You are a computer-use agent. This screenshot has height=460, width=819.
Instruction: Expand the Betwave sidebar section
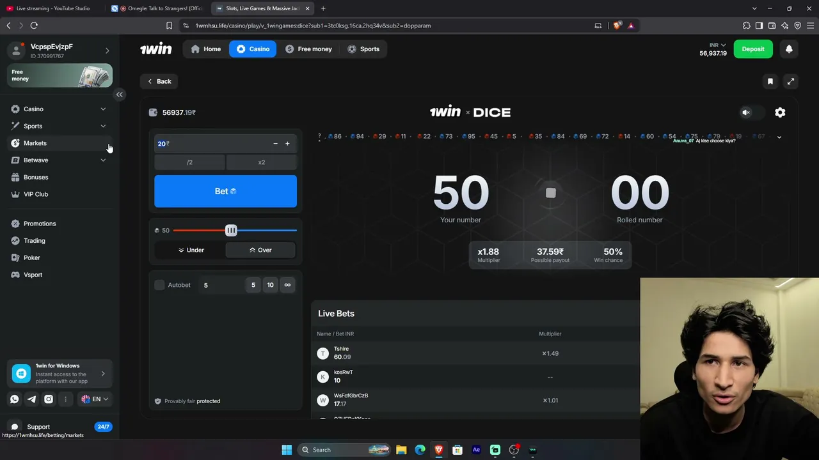pyautogui.click(x=103, y=160)
